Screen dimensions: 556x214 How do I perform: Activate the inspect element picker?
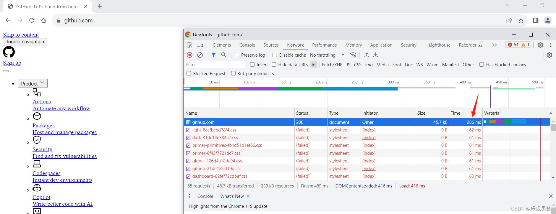pyautogui.click(x=190, y=45)
